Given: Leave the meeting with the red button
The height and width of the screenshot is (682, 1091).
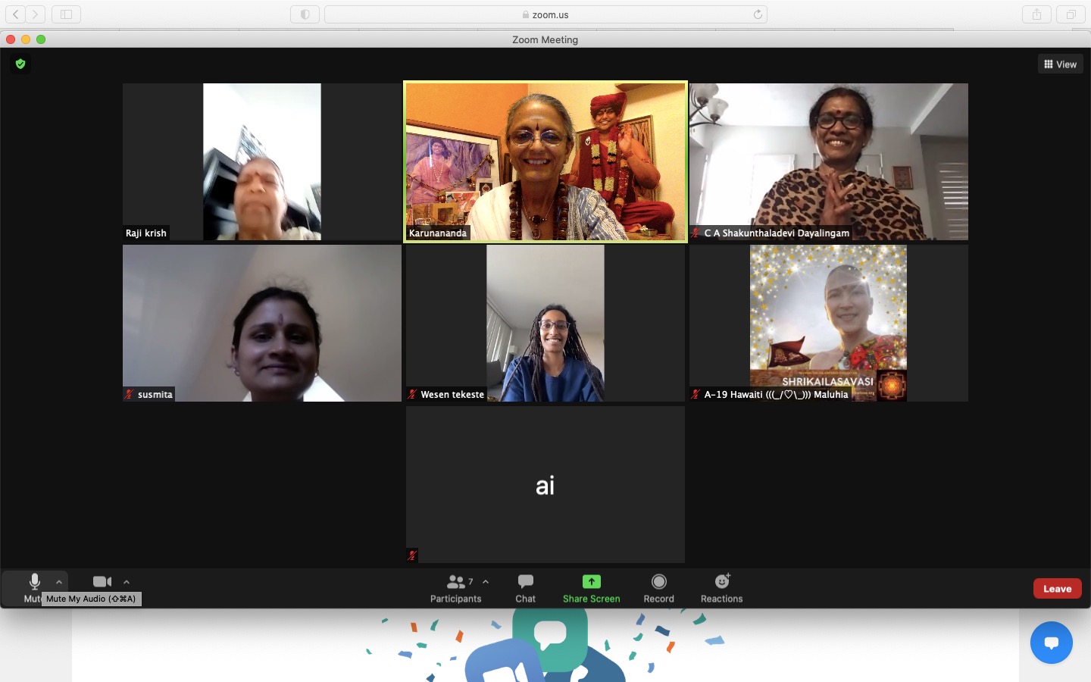Looking at the screenshot, I should [x=1057, y=589].
